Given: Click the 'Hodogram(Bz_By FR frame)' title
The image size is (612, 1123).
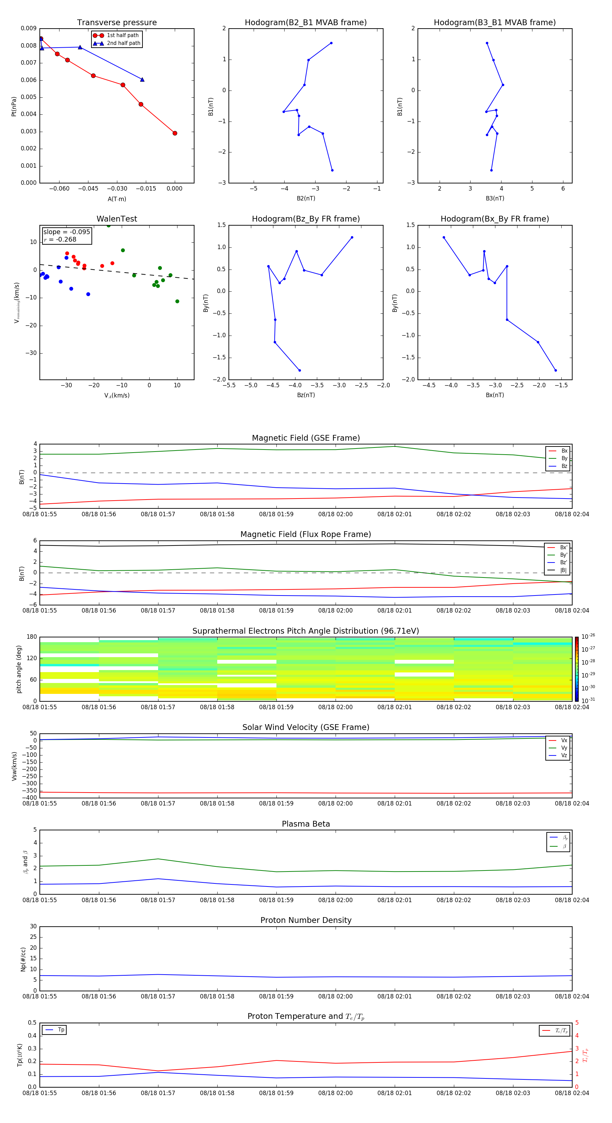Looking at the screenshot, I should [x=306, y=219].
